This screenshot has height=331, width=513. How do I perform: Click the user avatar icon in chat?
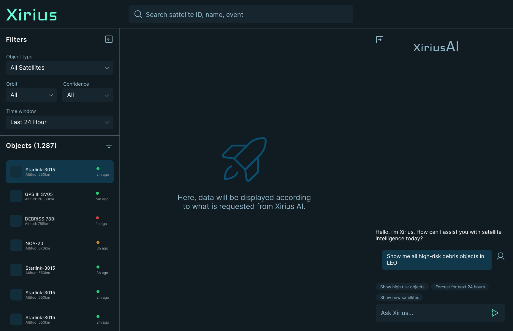point(501,256)
